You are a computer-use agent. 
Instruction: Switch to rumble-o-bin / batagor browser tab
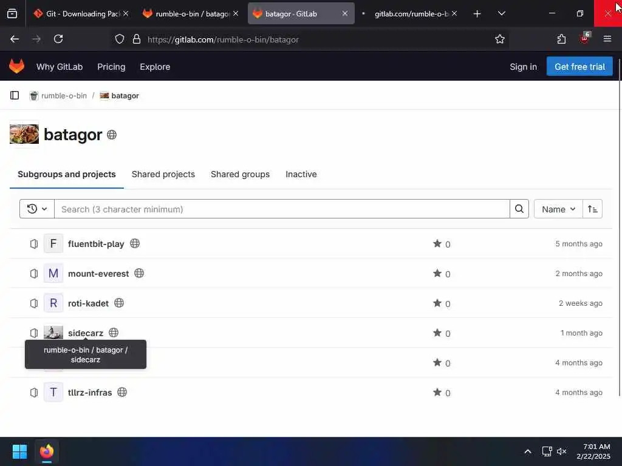tap(191, 13)
